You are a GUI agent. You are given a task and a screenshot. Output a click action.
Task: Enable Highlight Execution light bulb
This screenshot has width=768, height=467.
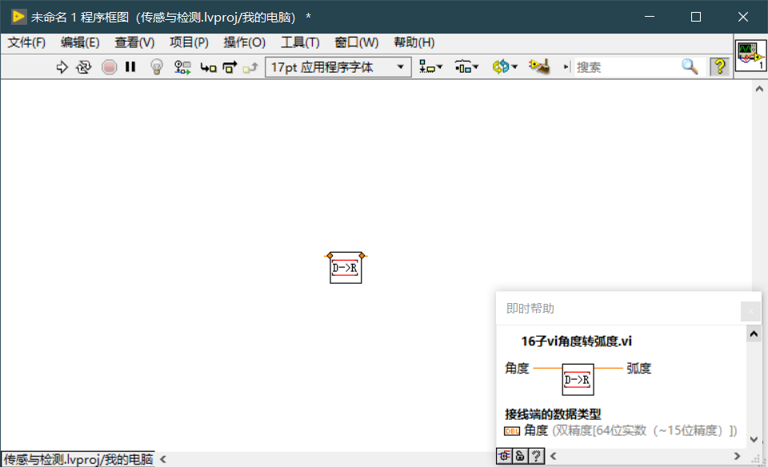[157, 67]
